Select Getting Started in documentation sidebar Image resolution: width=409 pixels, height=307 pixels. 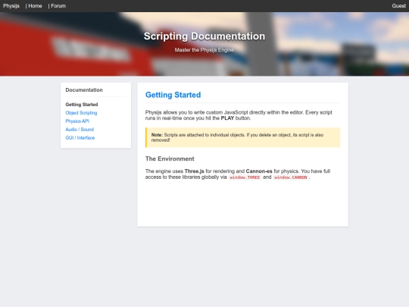(x=82, y=105)
